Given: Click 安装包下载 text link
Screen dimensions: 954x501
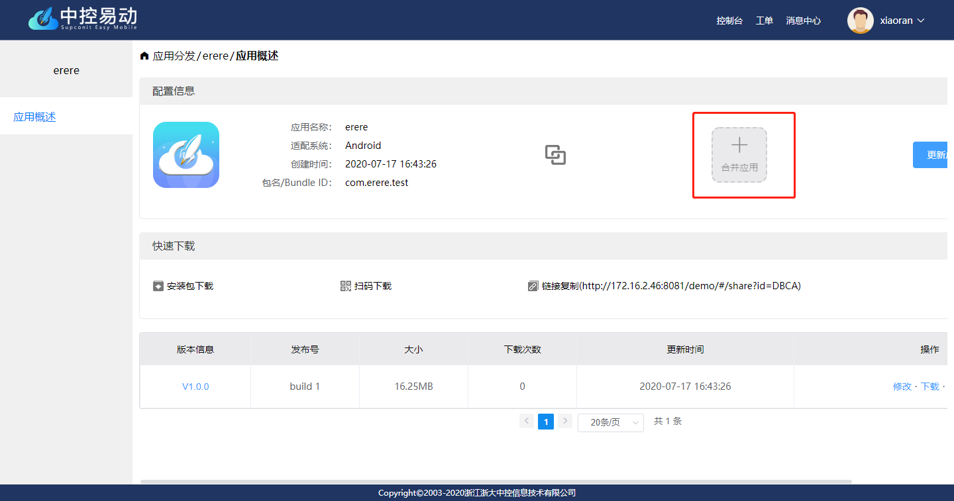Looking at the screenshot, I should point(190,286).
